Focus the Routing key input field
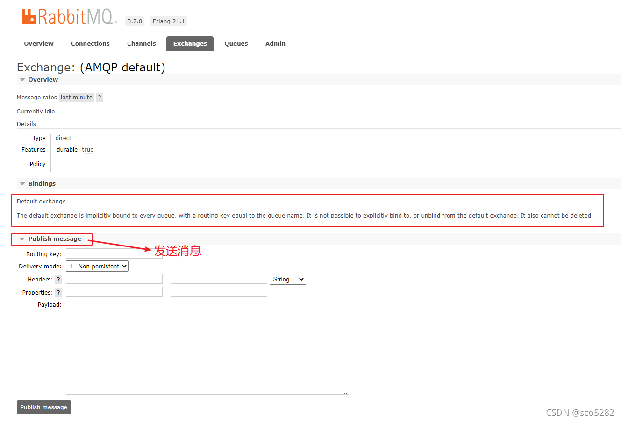 tap(114, 253)
